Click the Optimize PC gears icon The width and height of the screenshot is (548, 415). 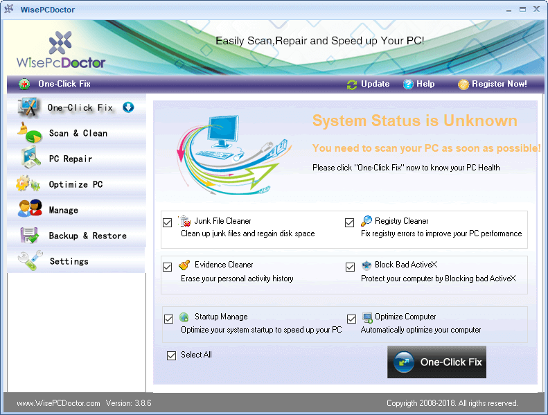[28, 184]
